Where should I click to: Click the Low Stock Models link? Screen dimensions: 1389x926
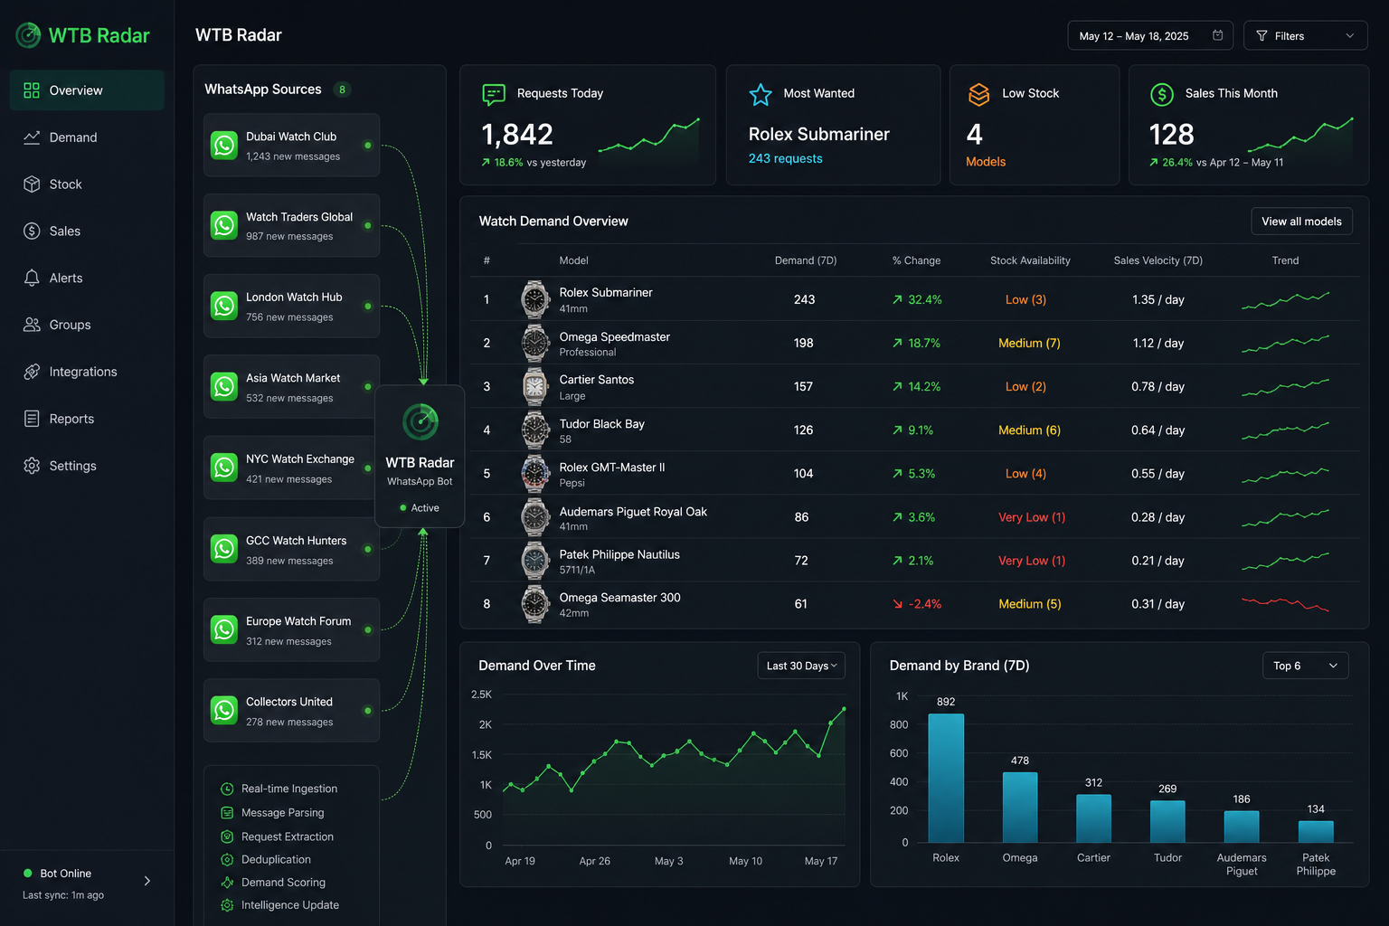pos(985,162)
